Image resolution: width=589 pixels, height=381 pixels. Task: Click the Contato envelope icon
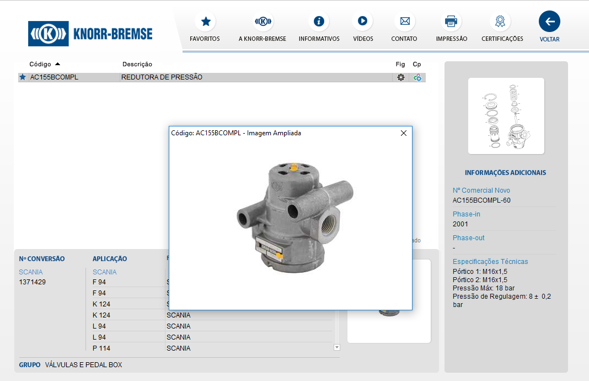pos(404,22)
